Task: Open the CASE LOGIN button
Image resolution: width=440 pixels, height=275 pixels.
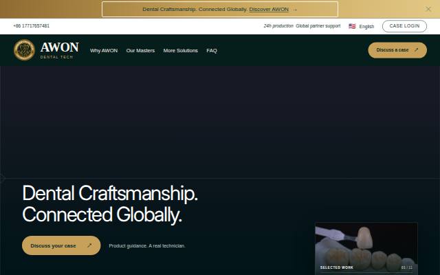Action: (x=404, y=26)
